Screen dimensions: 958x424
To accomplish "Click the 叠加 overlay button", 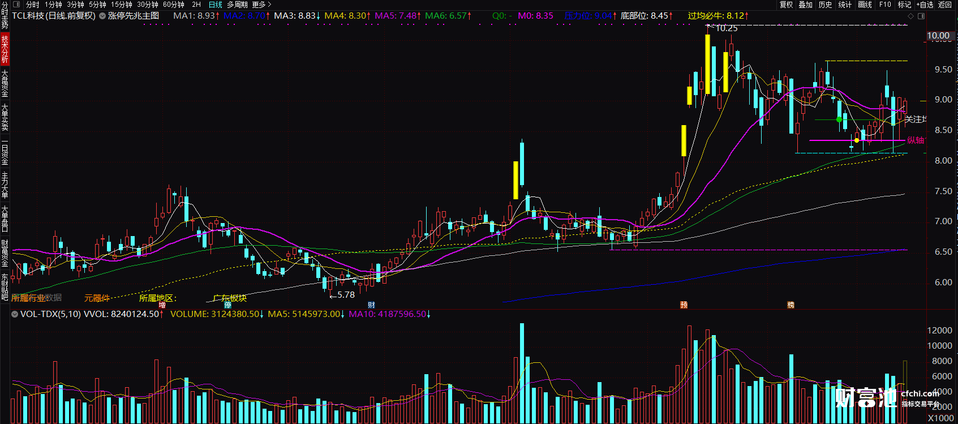I will (806, 5).
